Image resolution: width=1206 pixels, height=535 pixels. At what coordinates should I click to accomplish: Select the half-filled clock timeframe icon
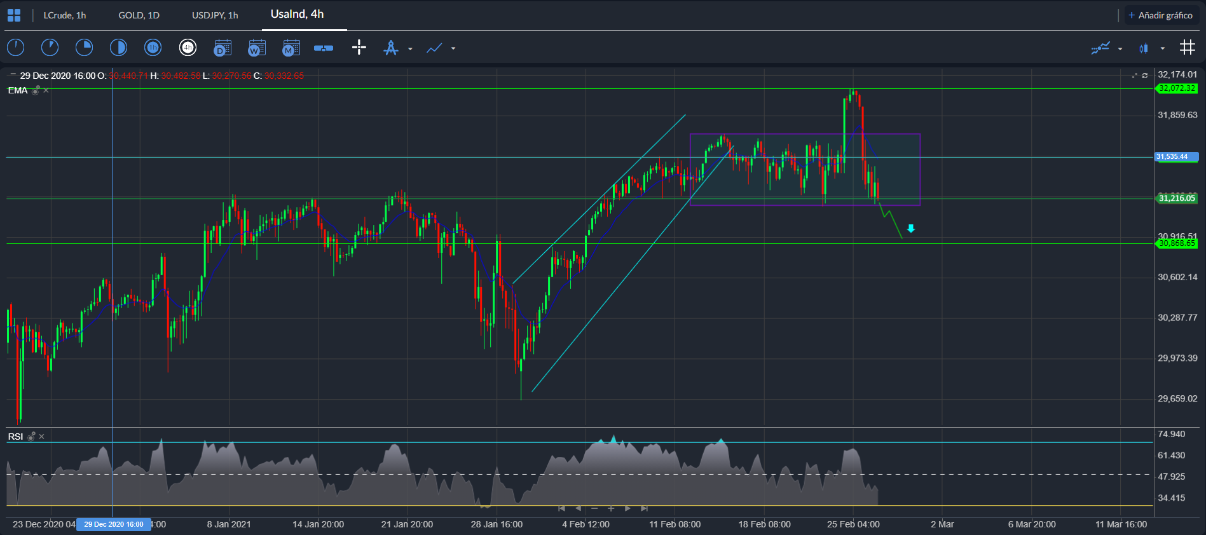point(118,48)
